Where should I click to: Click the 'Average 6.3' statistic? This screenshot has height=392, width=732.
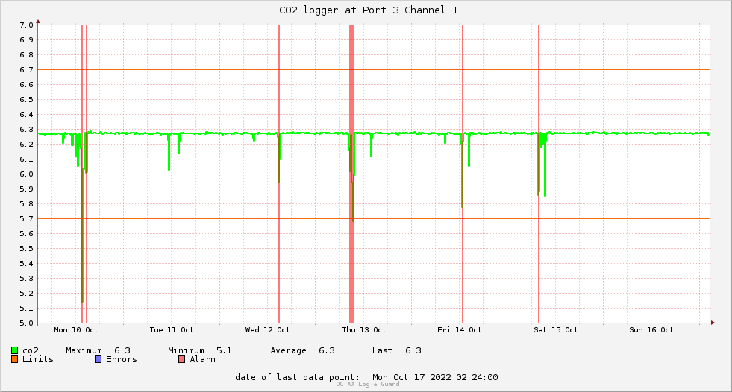[x=302, y=350]
